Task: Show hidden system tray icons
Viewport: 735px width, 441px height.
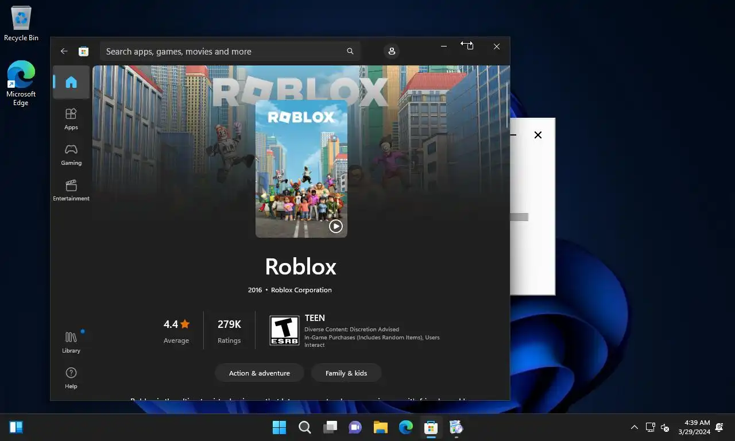Action: click(x=635, y=427)
